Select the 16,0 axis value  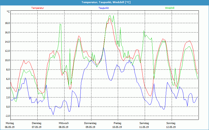tap(8, 32)
